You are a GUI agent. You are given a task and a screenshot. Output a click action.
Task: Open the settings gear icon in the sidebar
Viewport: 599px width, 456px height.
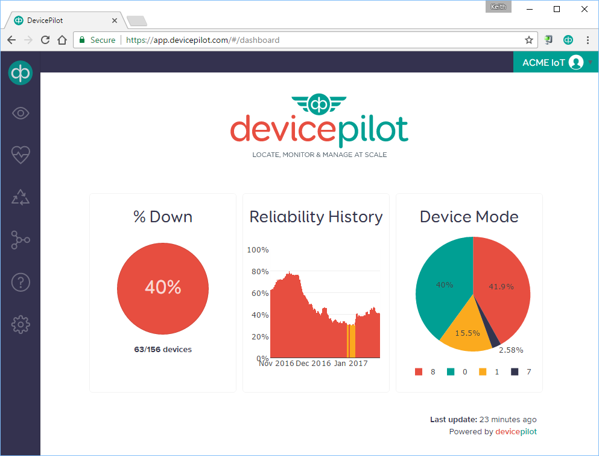21,324
